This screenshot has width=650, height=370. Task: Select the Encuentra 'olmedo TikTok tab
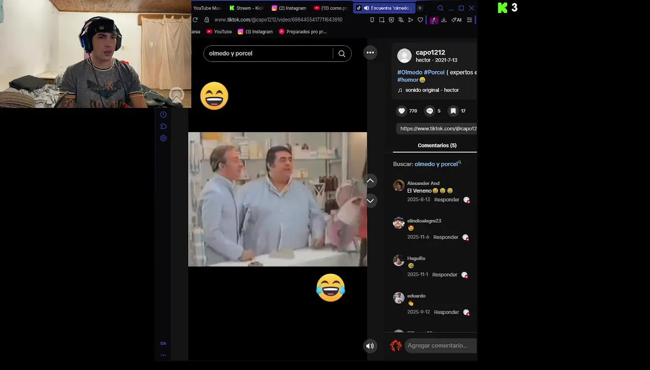tap(384, 8)
